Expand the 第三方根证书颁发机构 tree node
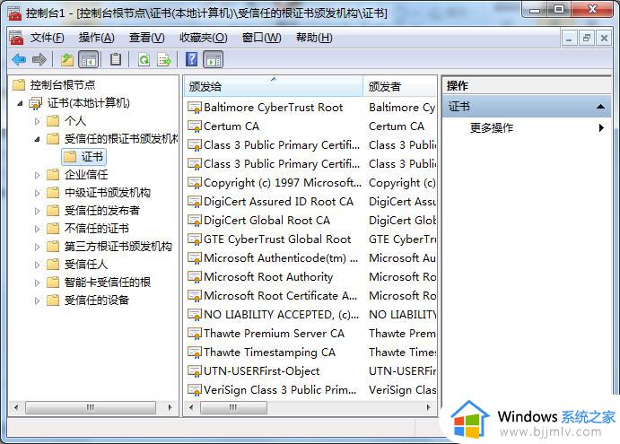Screen dimensions: 620x444 coord(37,247)
